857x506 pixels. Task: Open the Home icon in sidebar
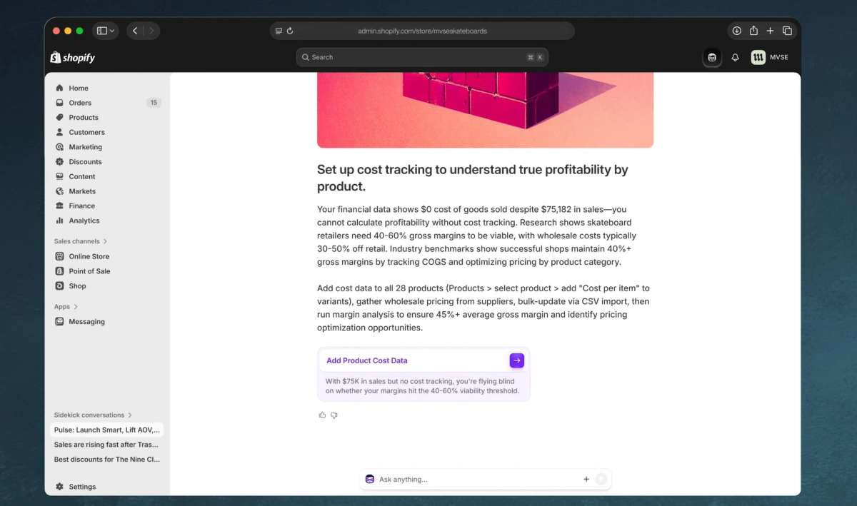[60, 88]
